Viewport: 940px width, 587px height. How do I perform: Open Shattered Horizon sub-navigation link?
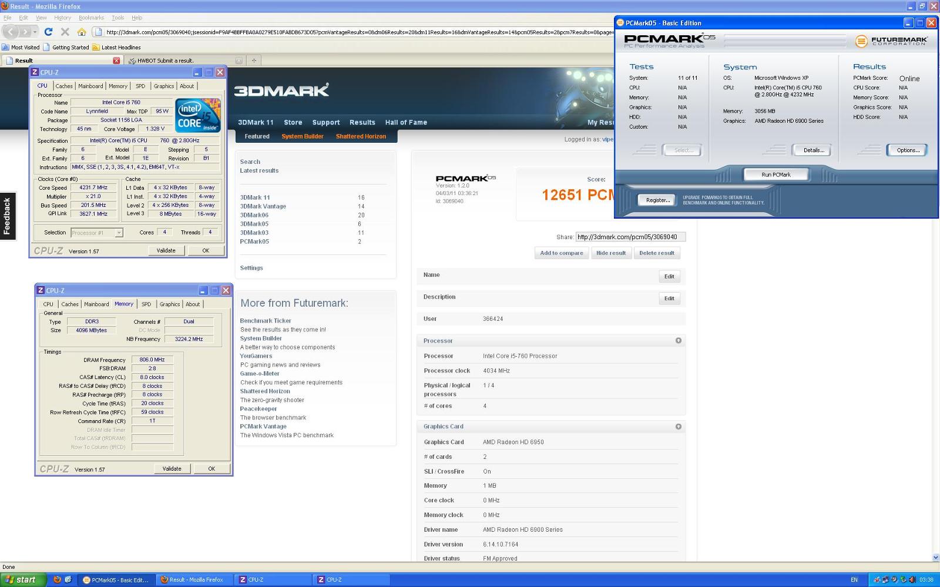[361, 136]
